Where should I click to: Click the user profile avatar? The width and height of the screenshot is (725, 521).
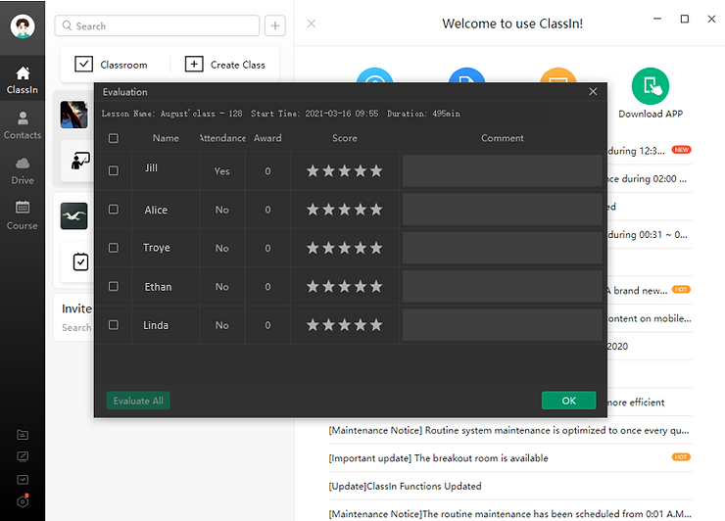[23, 26]
